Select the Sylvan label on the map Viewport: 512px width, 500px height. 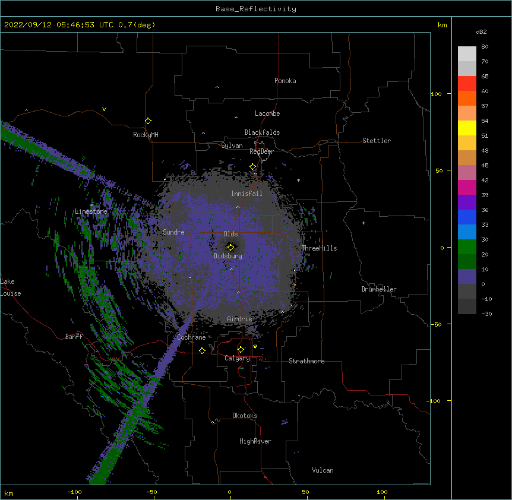click(x=232, y=145)
